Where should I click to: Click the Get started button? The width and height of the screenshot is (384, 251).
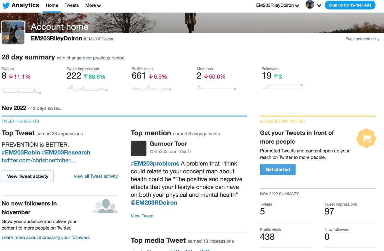point(278,169)
